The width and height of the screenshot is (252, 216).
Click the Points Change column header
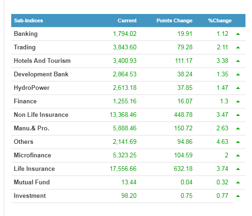coord(175,20)
